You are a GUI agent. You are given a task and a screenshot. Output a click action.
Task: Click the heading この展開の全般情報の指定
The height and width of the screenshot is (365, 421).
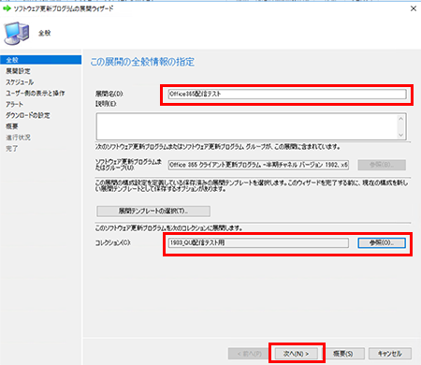(x=142, y=62)
